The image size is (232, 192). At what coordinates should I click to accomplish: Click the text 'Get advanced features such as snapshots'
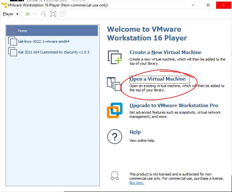pyautogui.click(x=162, y=112)
